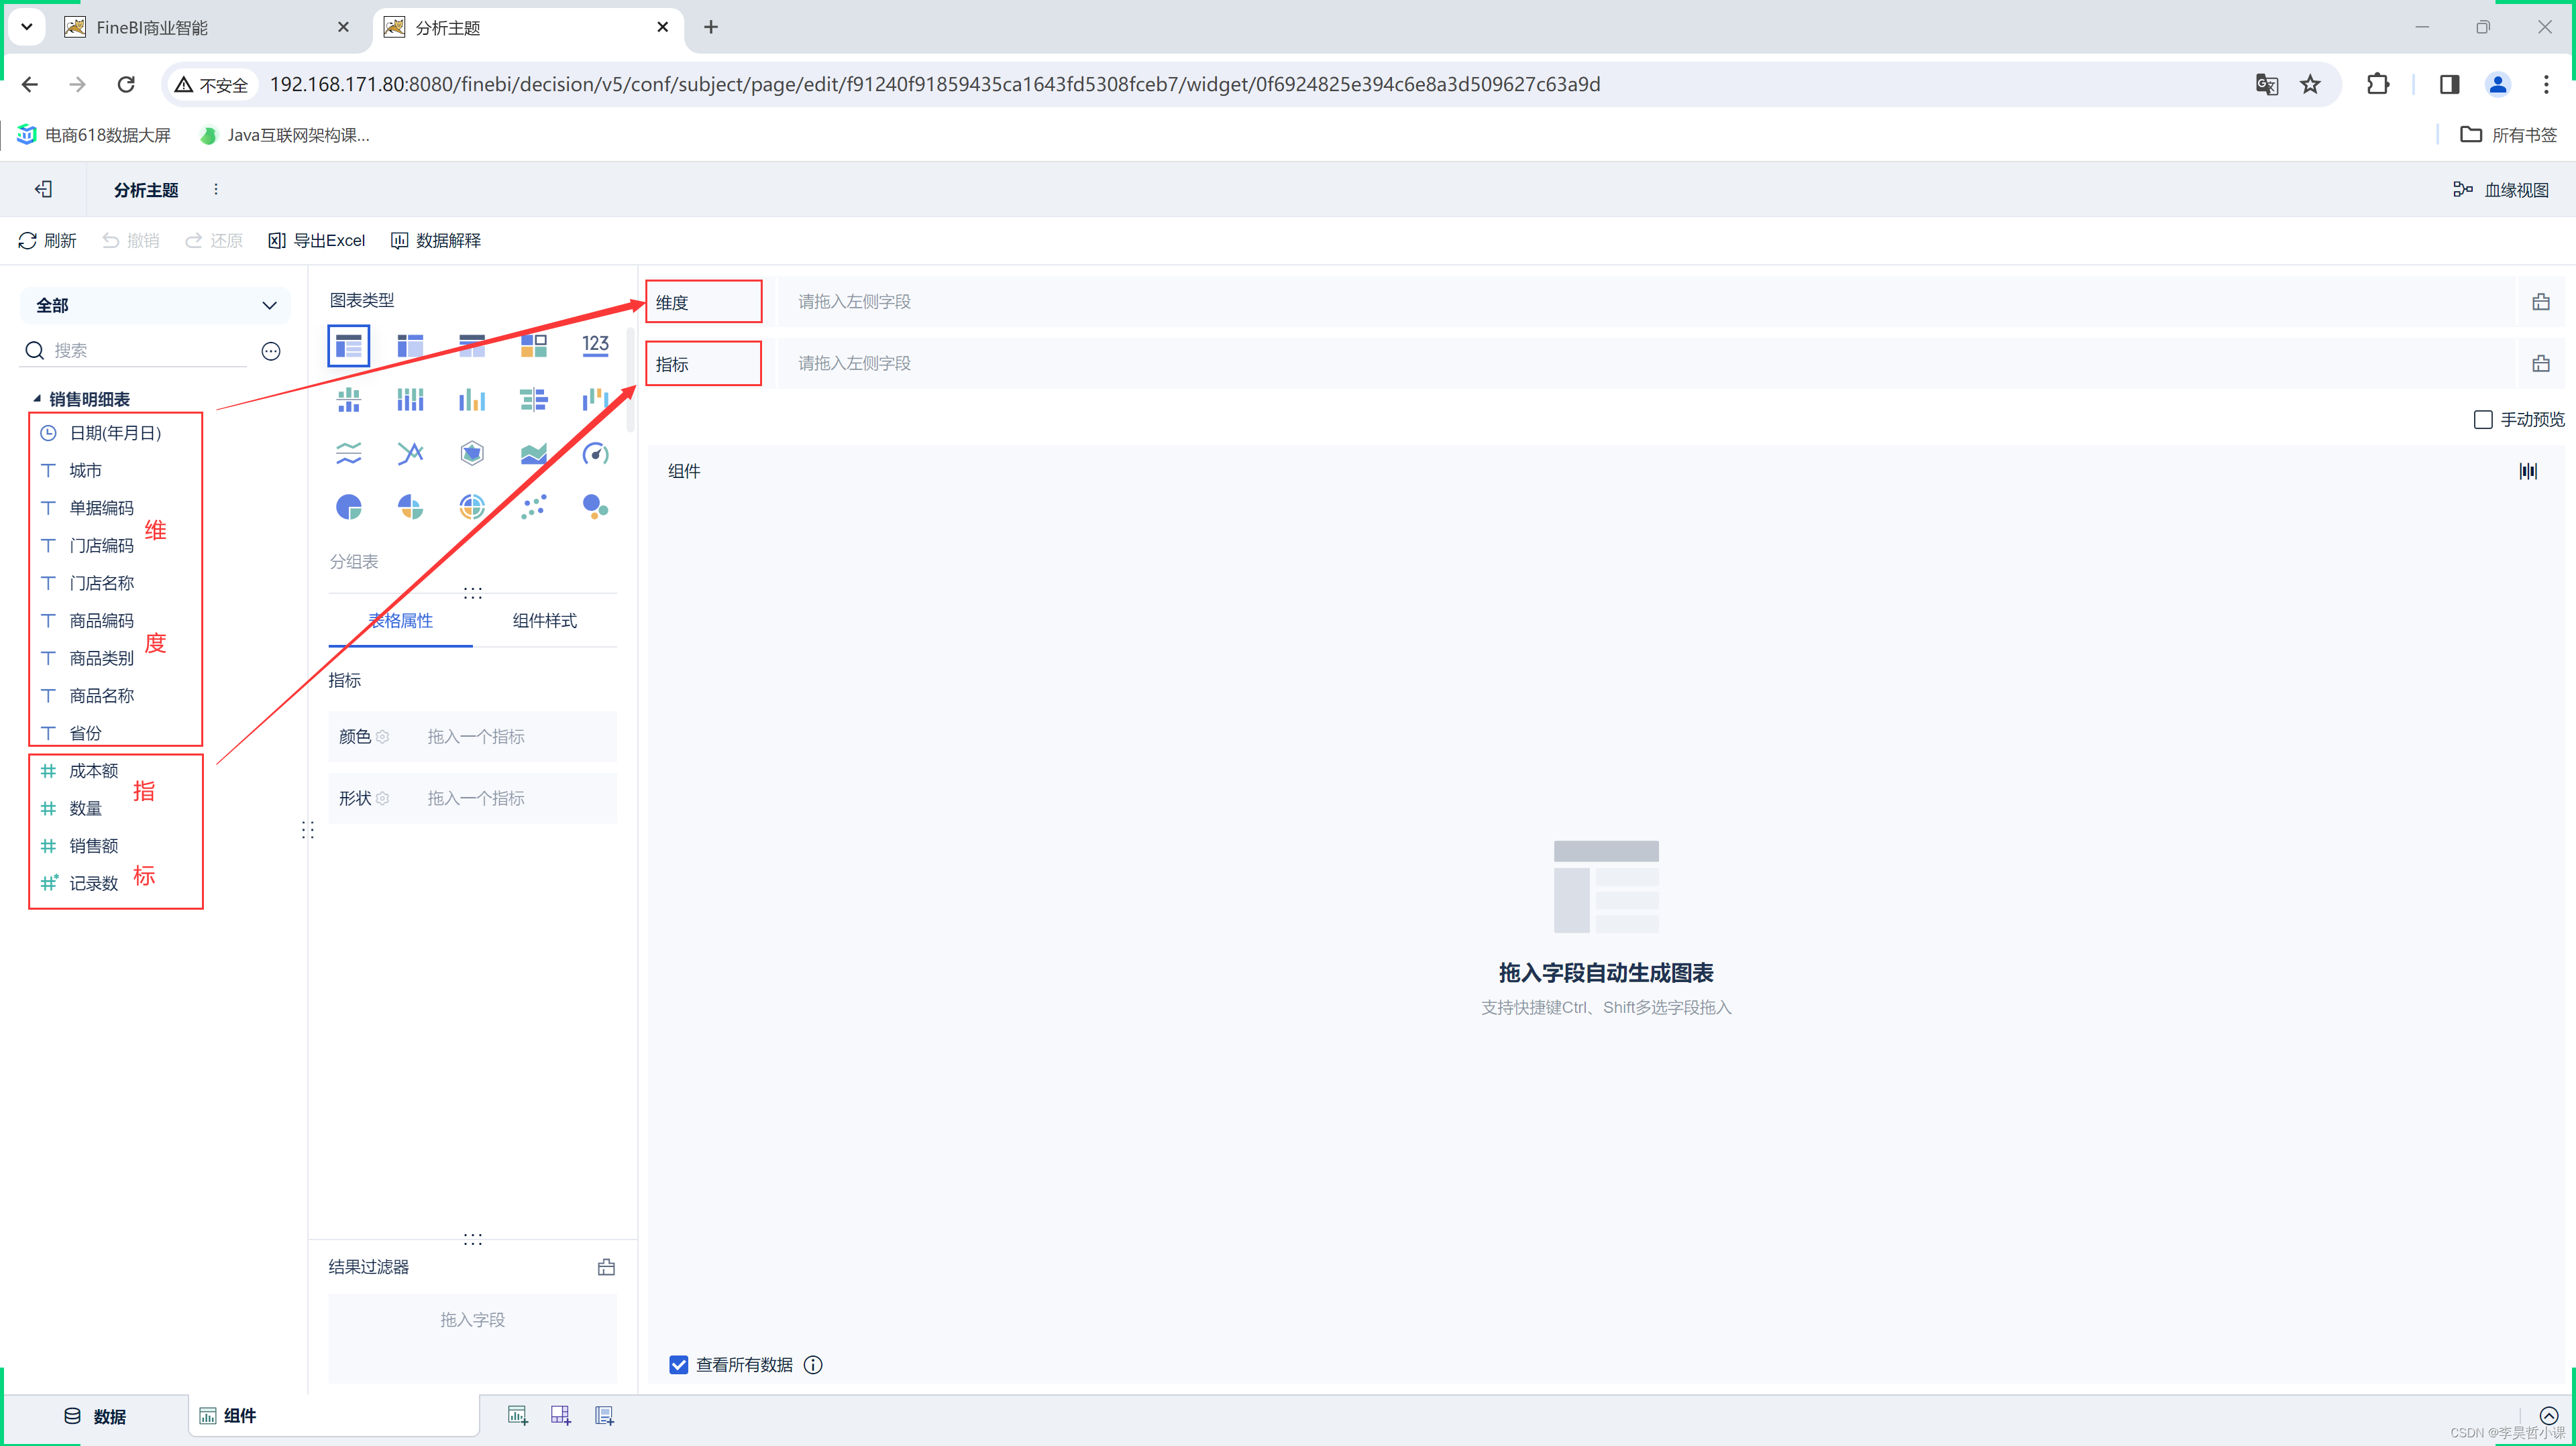Click the clear icon in dimension row
2576x1446 pixels.
[x=2540, y=302]
